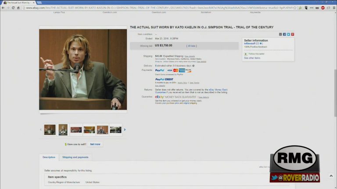Open the Lamps Plus sponsored link
The height and width of the screenshot is (189, 337).
[x=59, y=12]
